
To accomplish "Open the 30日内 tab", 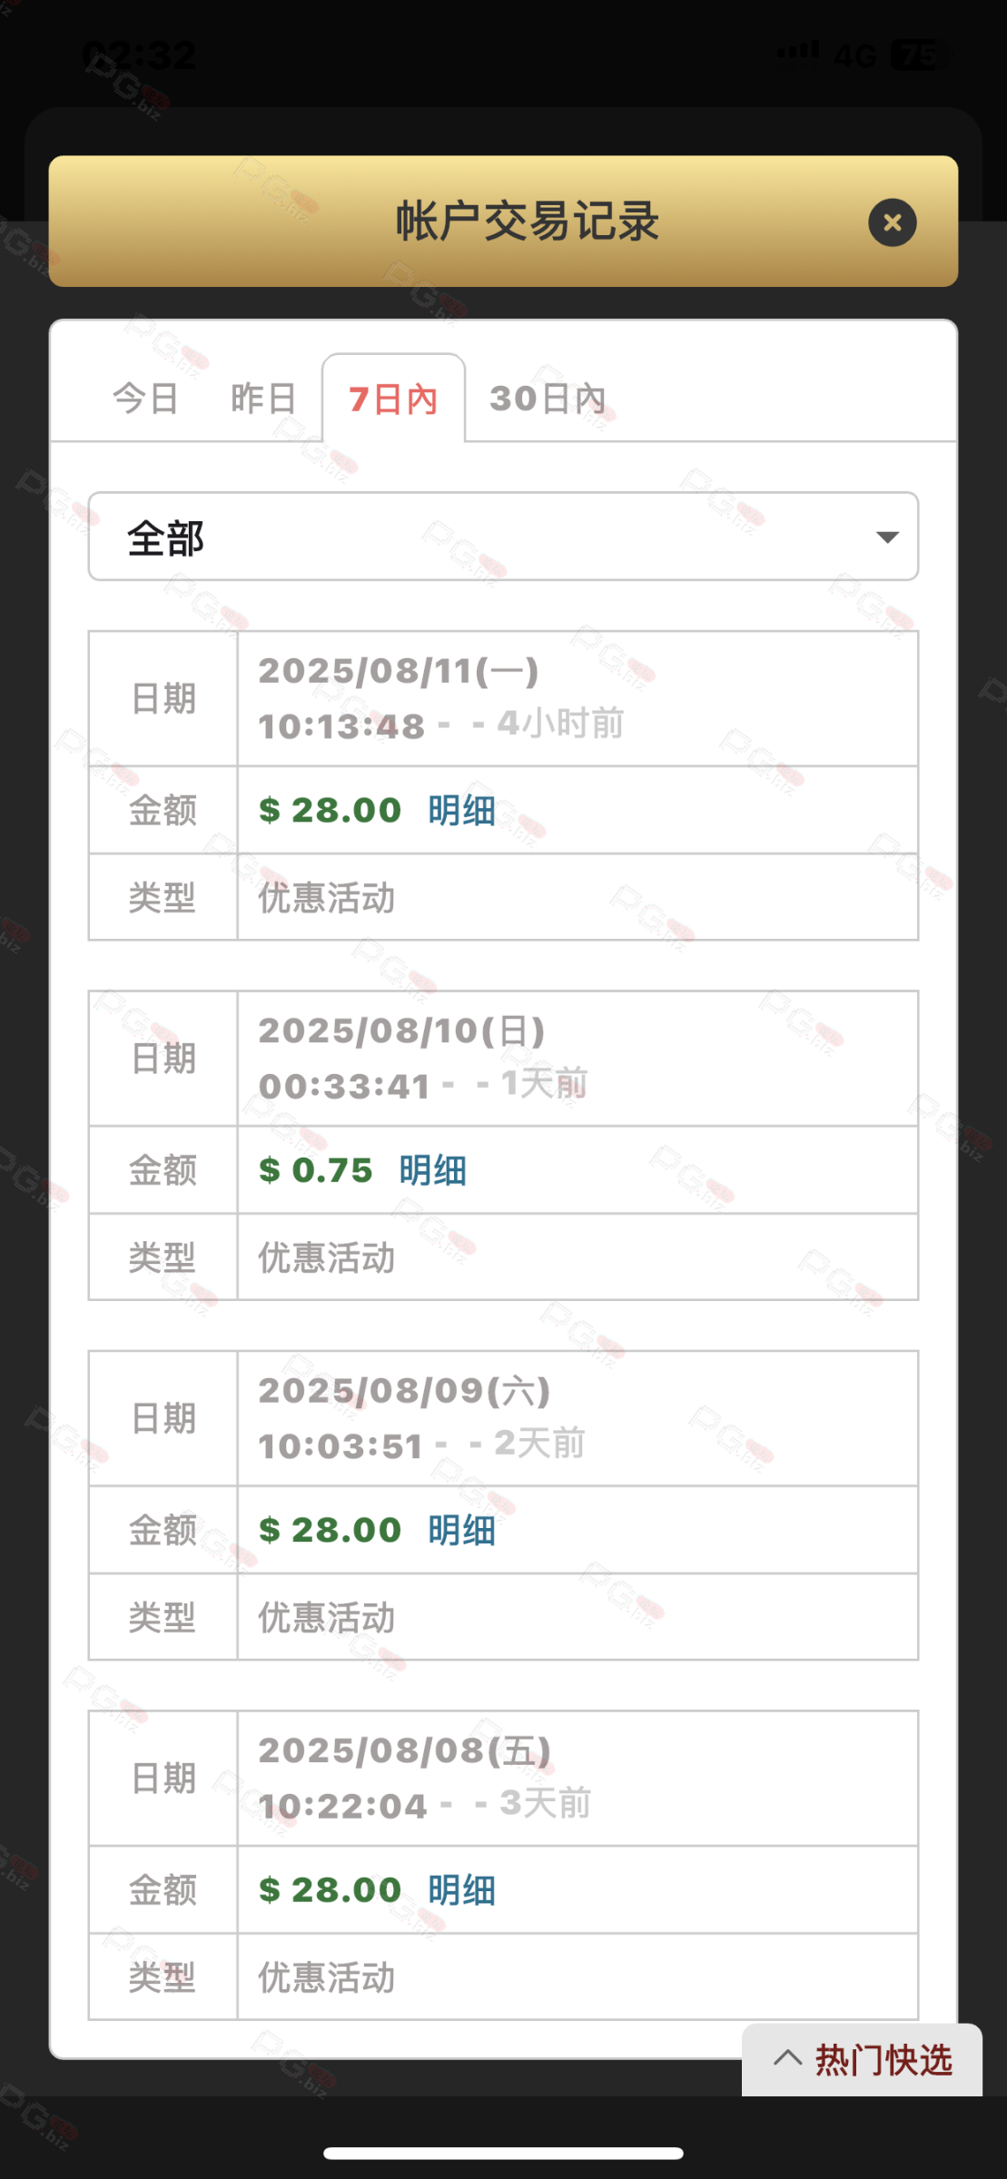I will point(548,399).
